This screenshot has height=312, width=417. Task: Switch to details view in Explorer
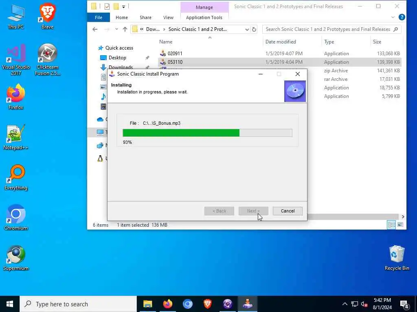click(391, 225)
